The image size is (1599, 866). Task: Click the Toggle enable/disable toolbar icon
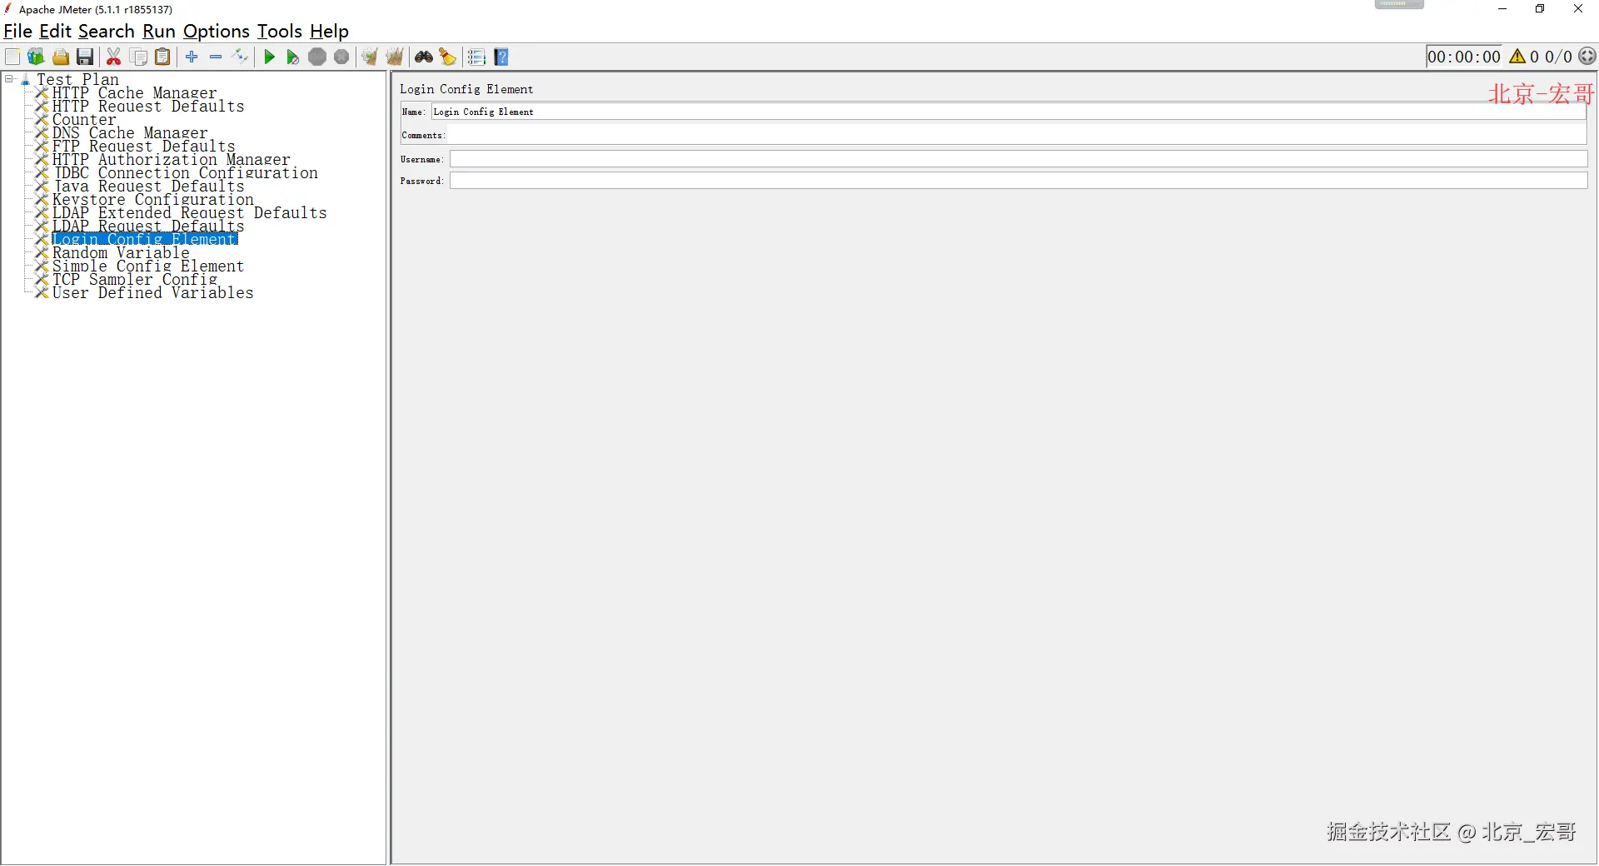pyautogui.click(x=240, y=57)
